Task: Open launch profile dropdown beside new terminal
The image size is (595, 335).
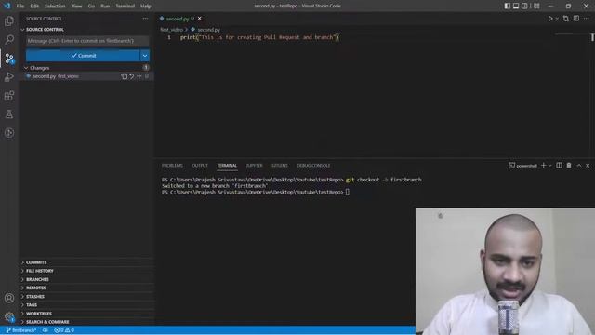Action: click(550, 166)
